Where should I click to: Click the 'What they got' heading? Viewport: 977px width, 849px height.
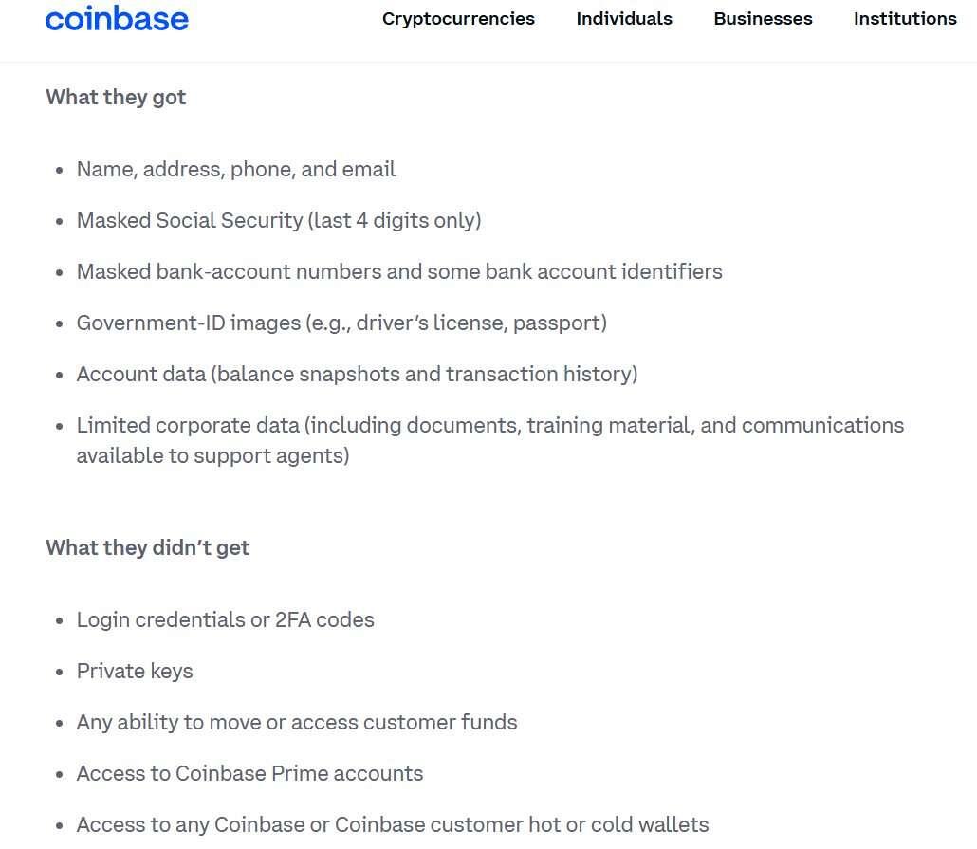pos(116,98)
